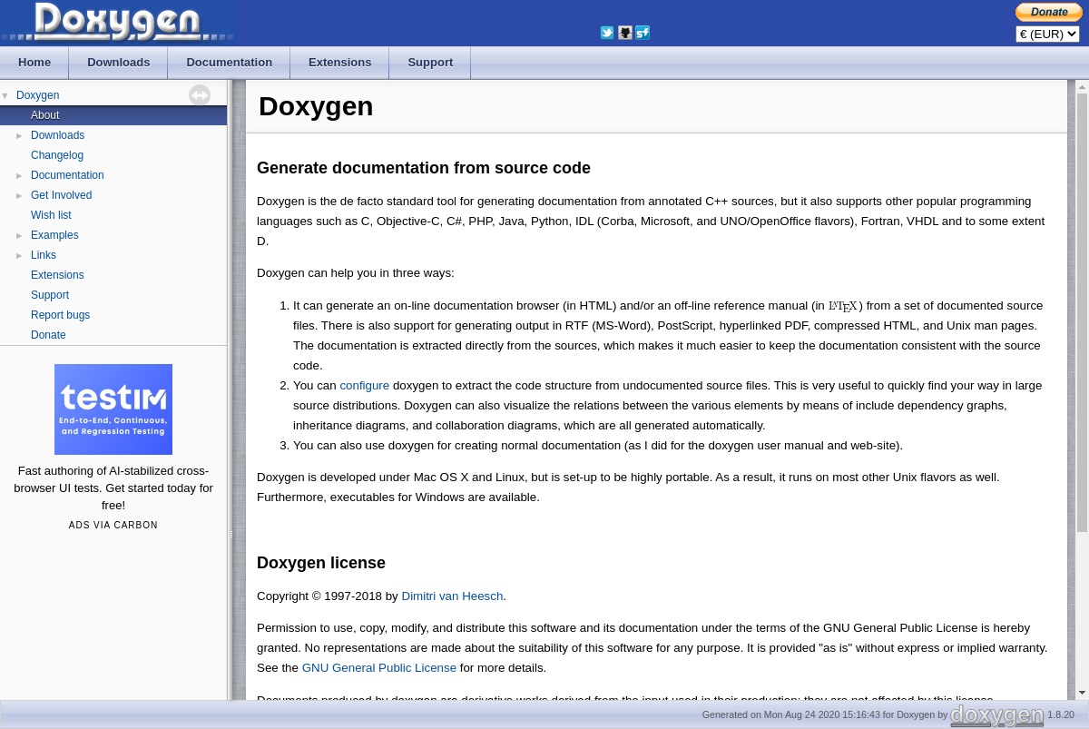Screen dimensions: 1089x729
Task: Open Get Involved in the sidebar
Action: point(61,195)
